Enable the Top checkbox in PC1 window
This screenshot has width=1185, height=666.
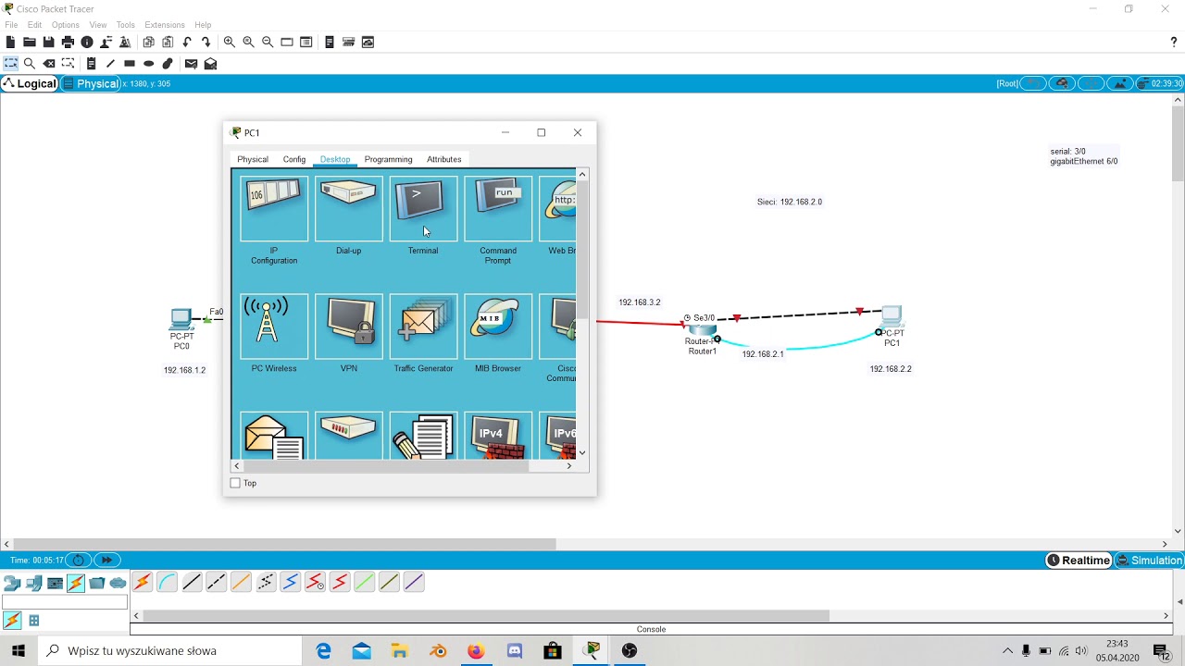click(235, 483)
